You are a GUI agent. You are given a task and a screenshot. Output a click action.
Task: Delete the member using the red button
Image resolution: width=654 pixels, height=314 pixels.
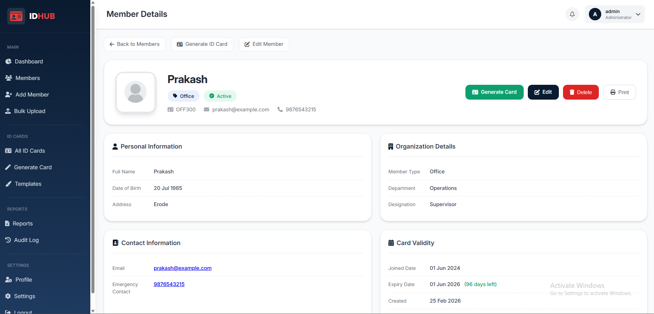pos(581,92)
